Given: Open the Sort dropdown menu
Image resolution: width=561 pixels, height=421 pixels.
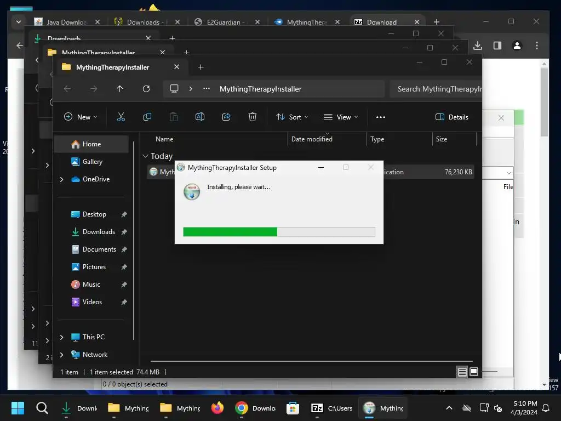Looking at the screenshot, I should (x=292, y=117).
